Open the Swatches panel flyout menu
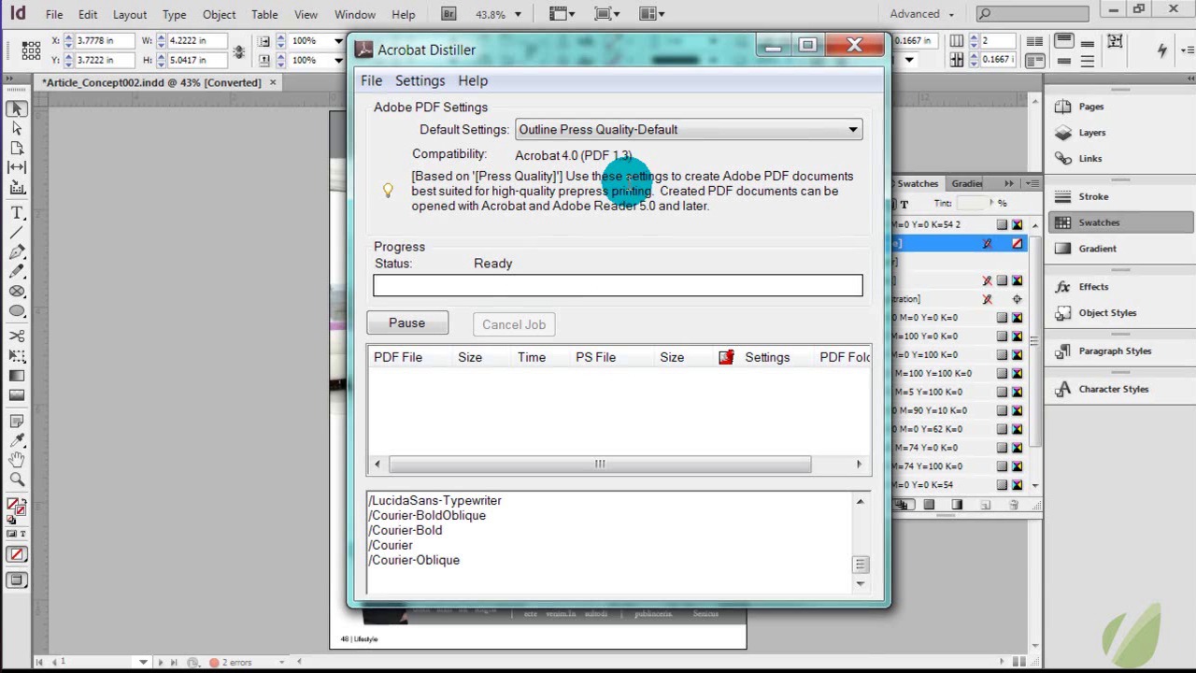 [1031, 183]
